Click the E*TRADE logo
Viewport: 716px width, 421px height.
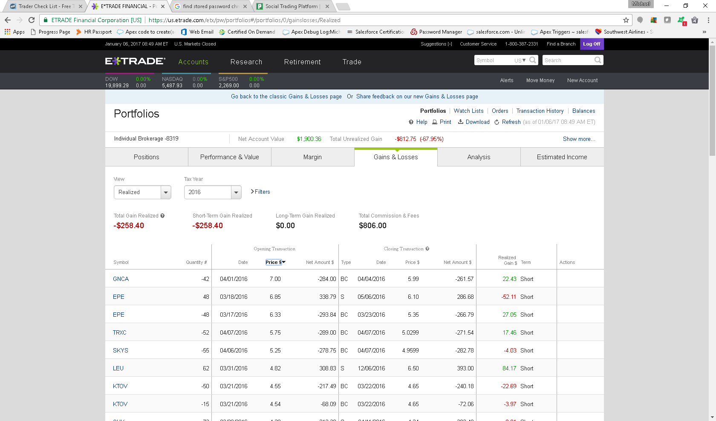tap(135, 61)
